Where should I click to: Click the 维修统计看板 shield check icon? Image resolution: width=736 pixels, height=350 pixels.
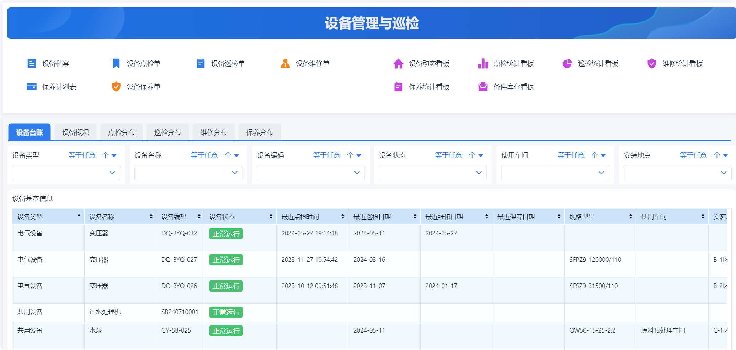652,63
